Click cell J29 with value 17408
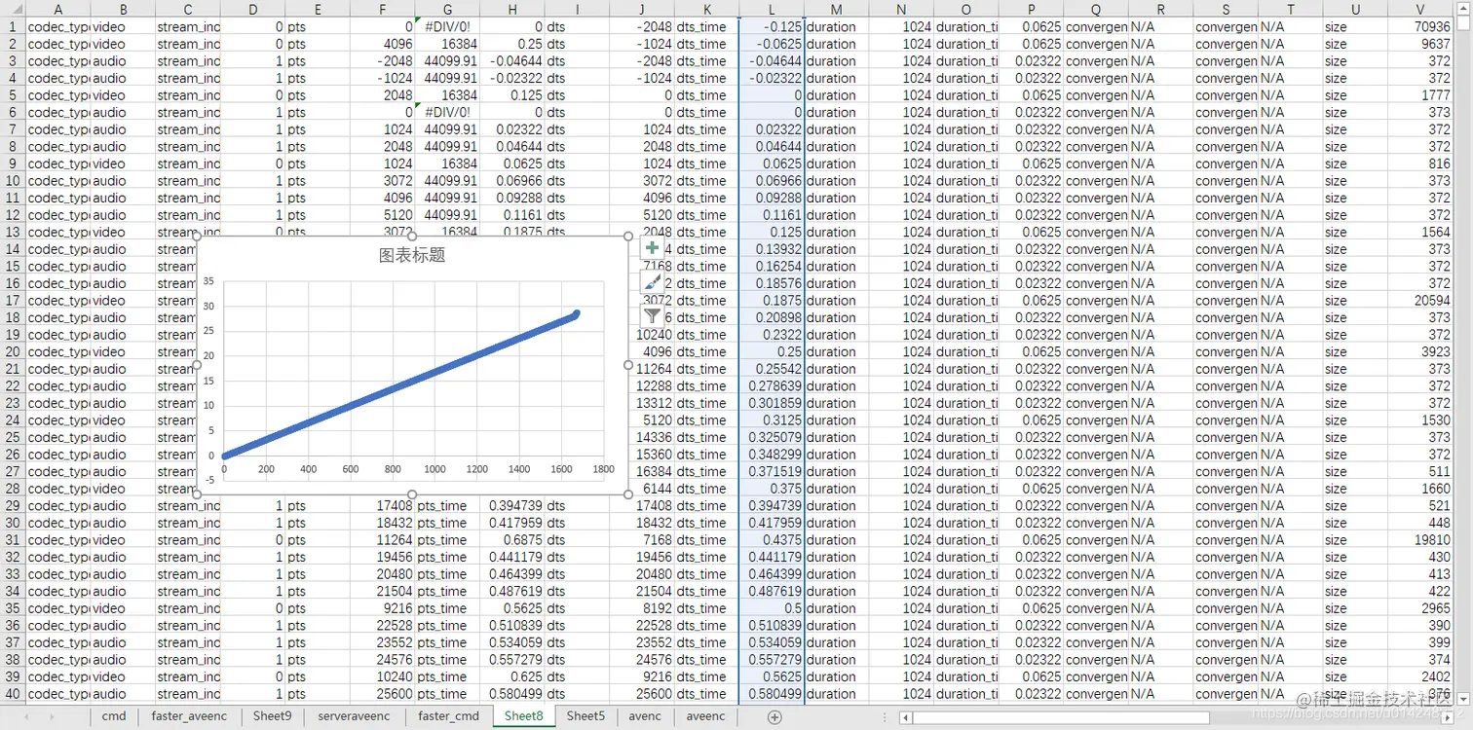This screenshot has width=1473, height=730. 642,506
